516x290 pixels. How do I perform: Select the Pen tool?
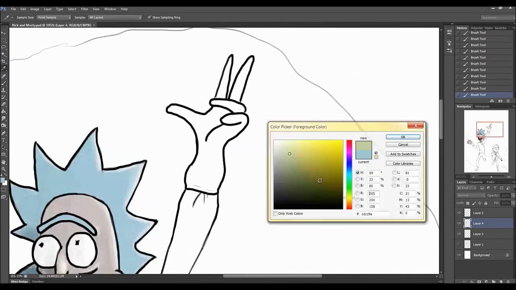(x=4, y=133)
